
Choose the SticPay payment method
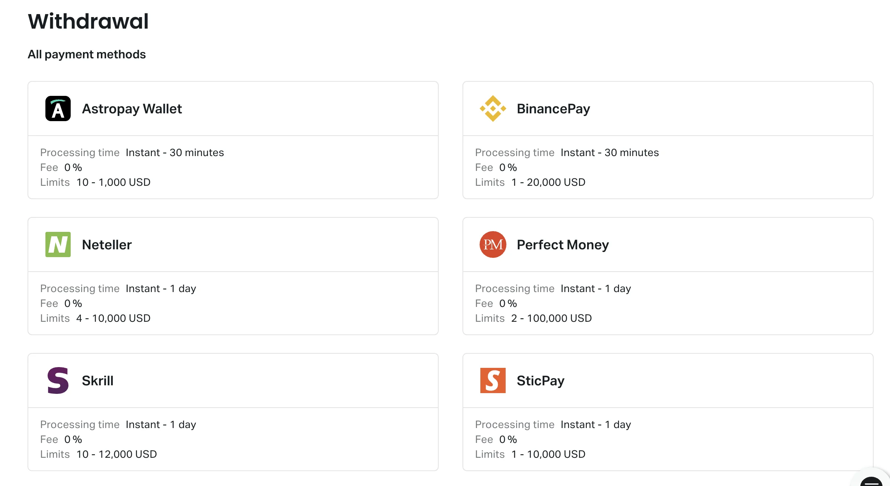(x=540, y=381)
